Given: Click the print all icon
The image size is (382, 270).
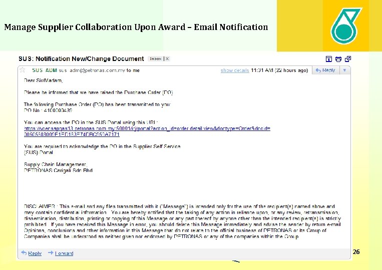Looking at the screenshot, I should point(338,59).
